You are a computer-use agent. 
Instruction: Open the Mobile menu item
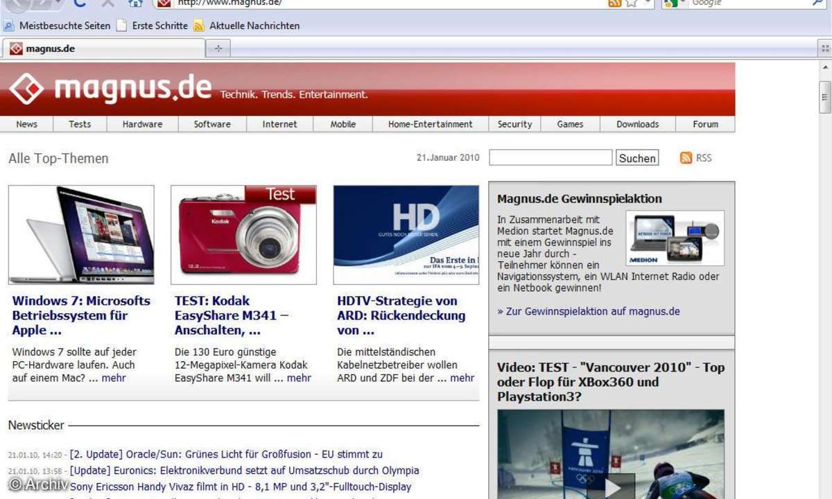click(x=343, y=124)
